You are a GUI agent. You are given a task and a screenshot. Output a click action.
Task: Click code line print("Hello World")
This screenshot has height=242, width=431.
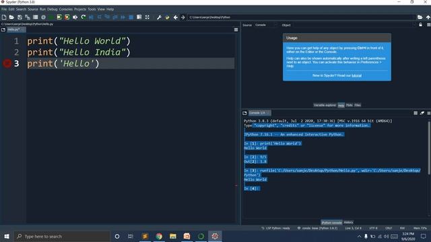coord(79,41)
